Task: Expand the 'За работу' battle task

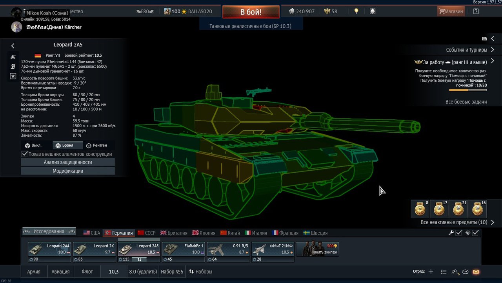Action: tap(493, 61)
